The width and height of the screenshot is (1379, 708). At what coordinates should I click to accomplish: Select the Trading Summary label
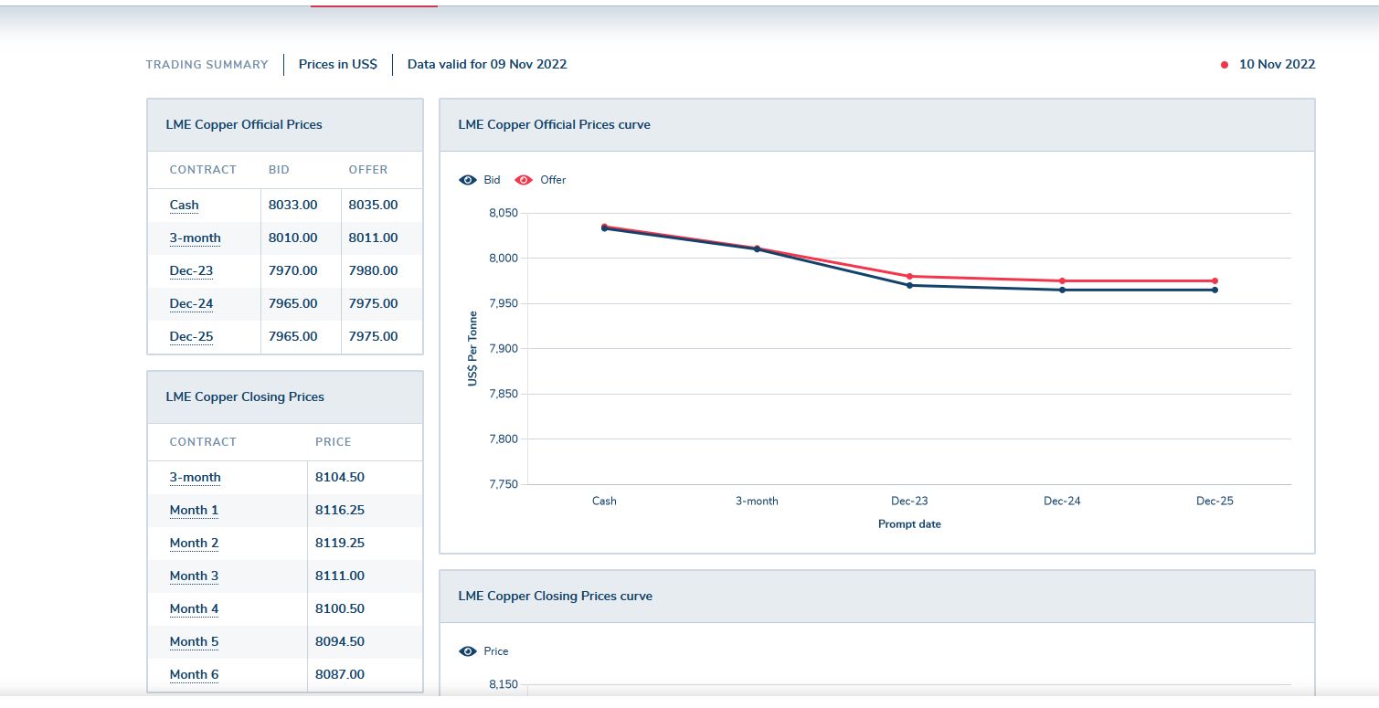pyautogui.click(x=207, y=65)
